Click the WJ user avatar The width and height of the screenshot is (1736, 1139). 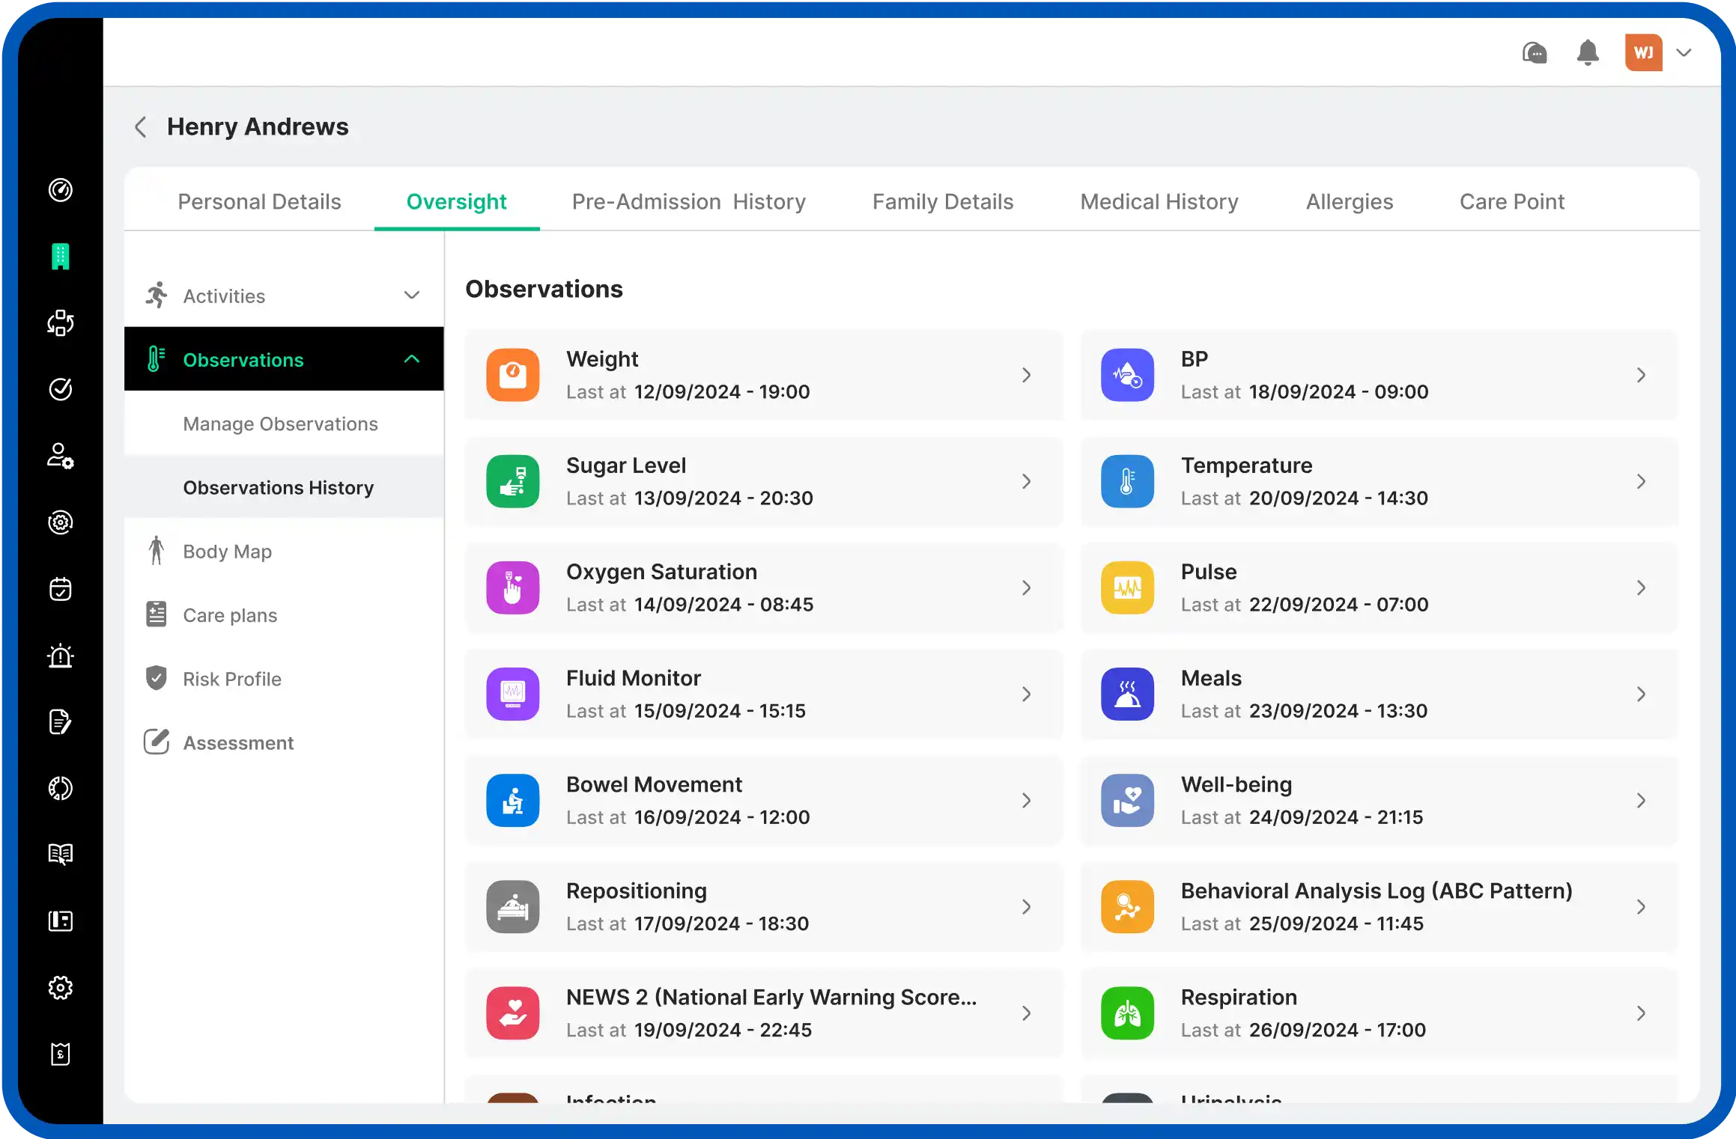click(x=1644, y=52)
